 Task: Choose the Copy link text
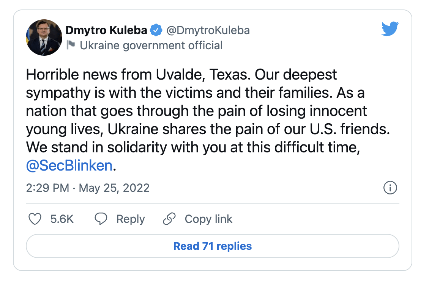(x=208, y=219)
